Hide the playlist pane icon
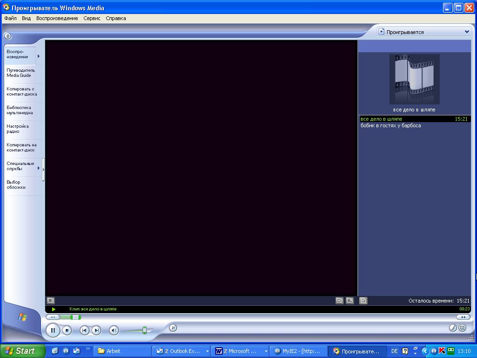 click(363, 301)
